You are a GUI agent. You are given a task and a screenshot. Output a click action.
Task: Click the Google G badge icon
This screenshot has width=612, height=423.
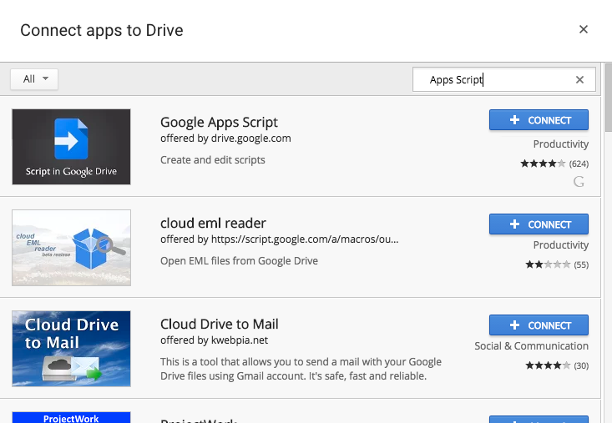(579, 181)
